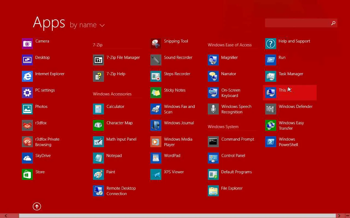Click the horizontal scrollbar right arrow

pos(339,216)
